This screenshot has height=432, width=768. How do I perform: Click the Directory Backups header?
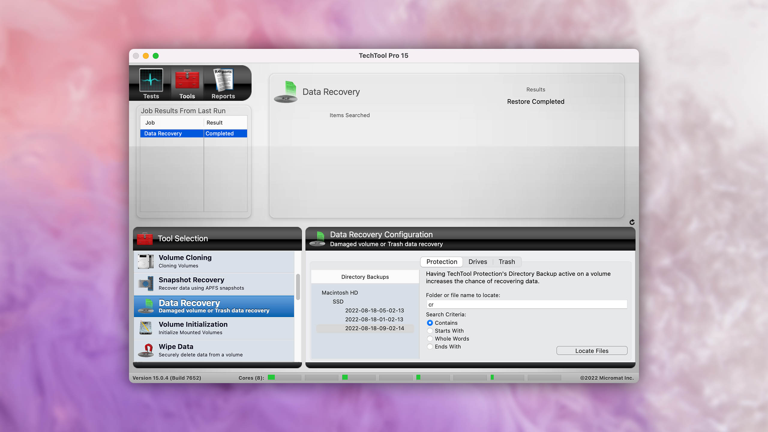click(365, 277)
